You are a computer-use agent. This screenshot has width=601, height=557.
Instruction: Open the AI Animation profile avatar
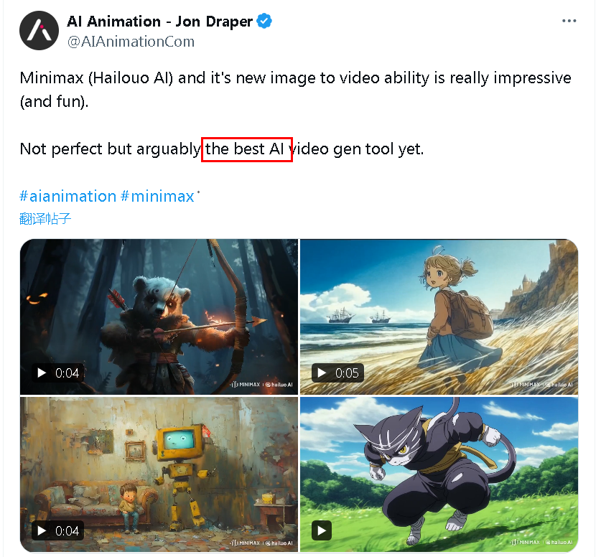(x=39, y=31)
